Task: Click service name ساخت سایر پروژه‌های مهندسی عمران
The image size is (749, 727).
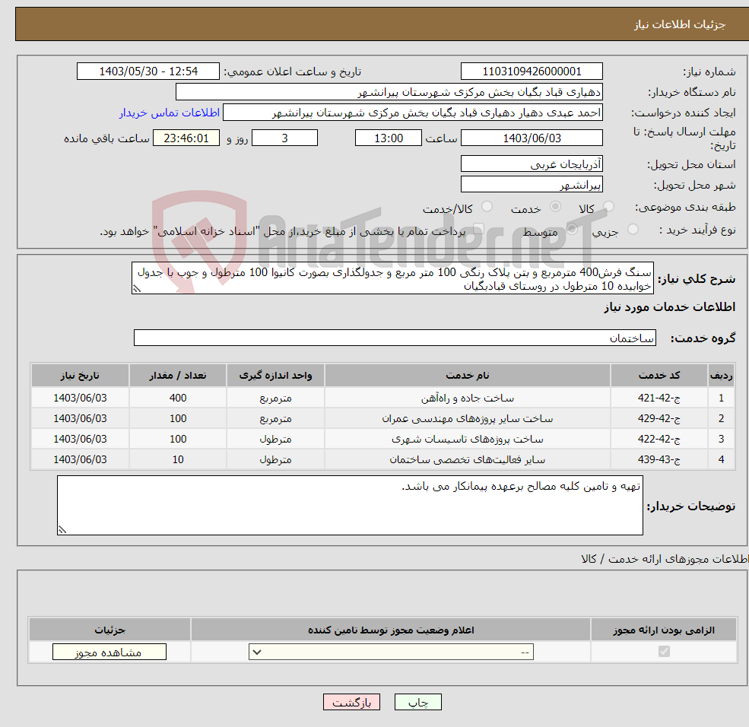Action: click(468, 418)
